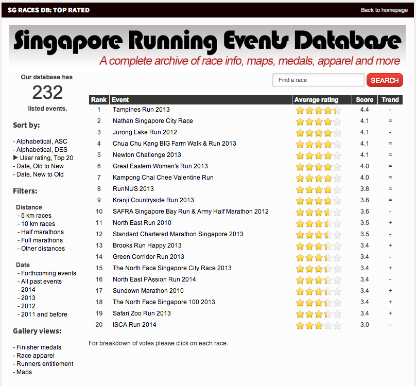Open Maps gallery view
Viewport: 416px width, 386px height.
point(24,372)
